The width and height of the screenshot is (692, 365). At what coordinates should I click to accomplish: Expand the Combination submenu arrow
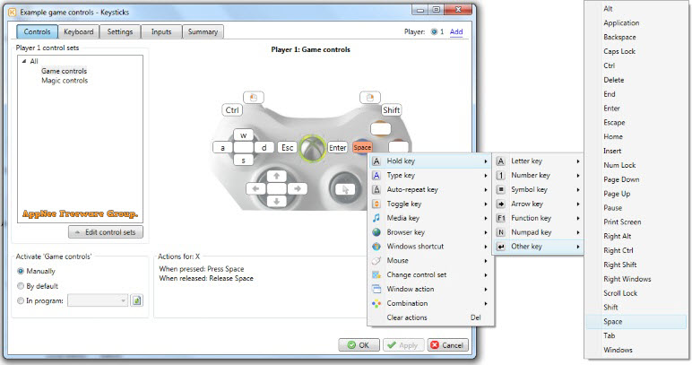[x=486, y=304]
